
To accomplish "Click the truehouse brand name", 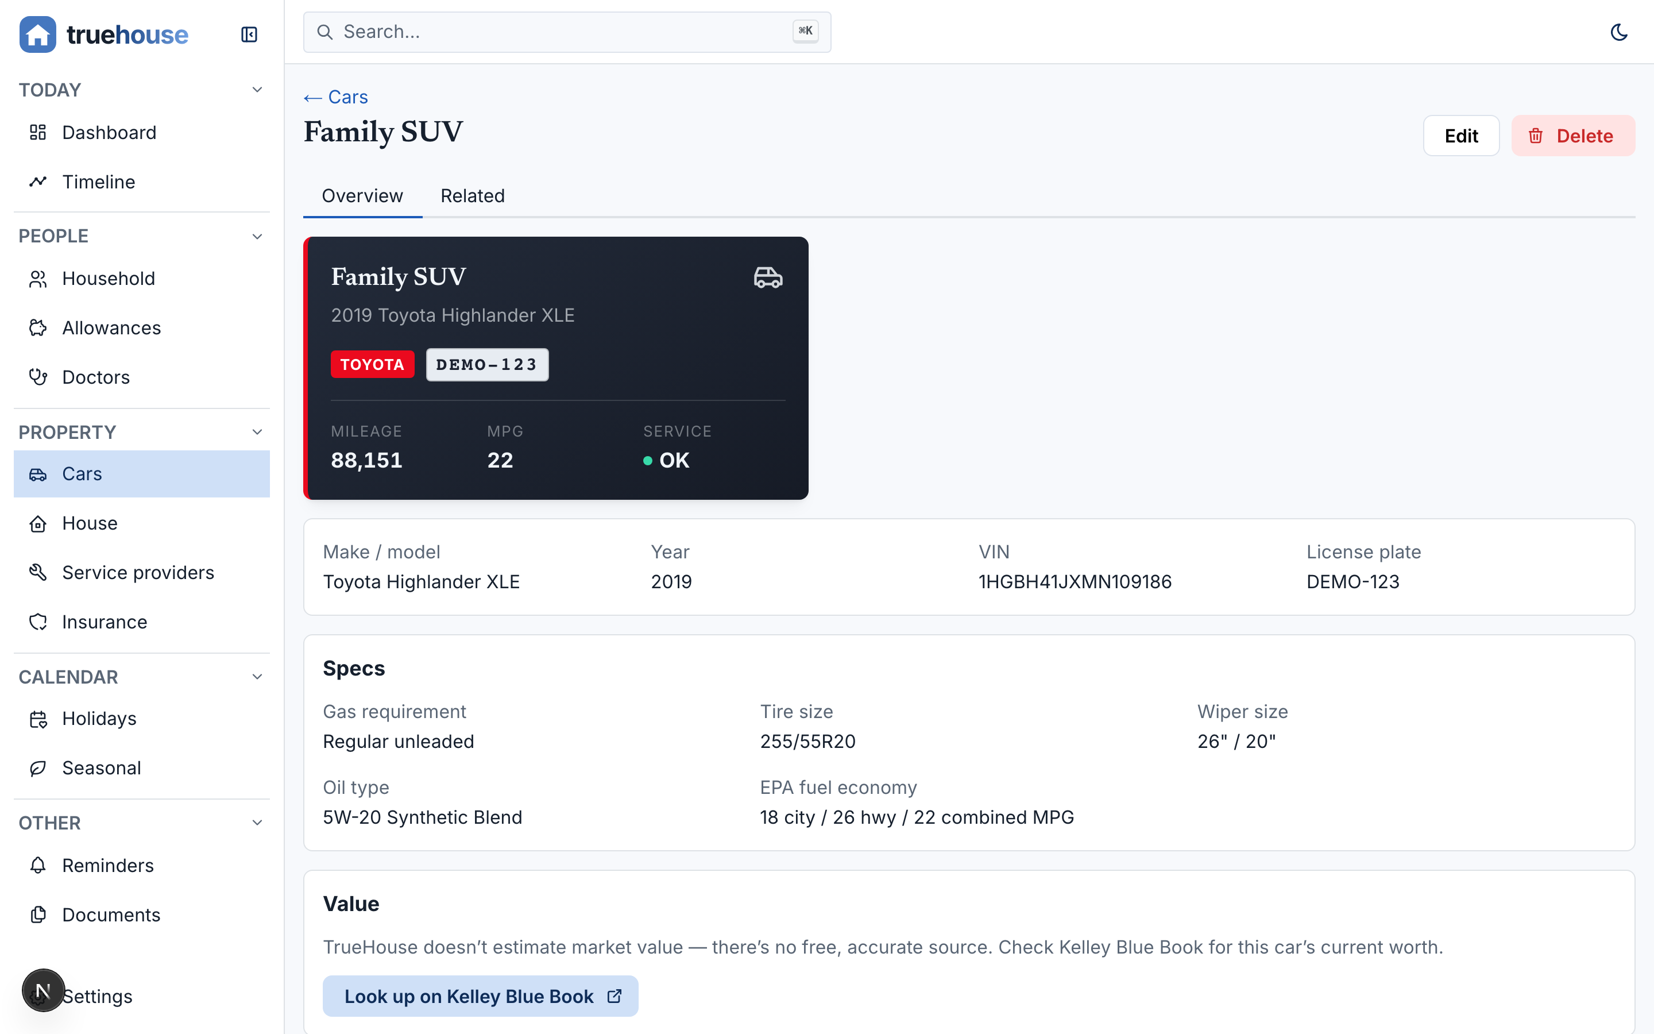I will pyautogui.click(x=127, y=34).
